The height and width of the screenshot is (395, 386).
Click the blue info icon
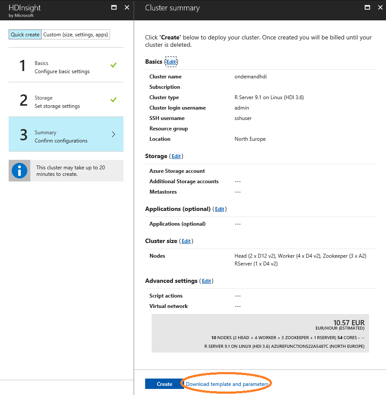coord(19,171)
